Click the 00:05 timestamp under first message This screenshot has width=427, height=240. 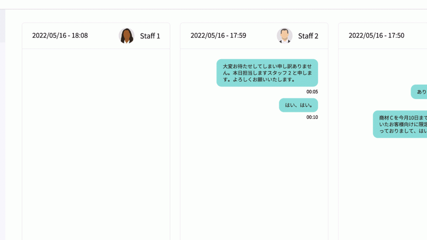coord(312,92)
